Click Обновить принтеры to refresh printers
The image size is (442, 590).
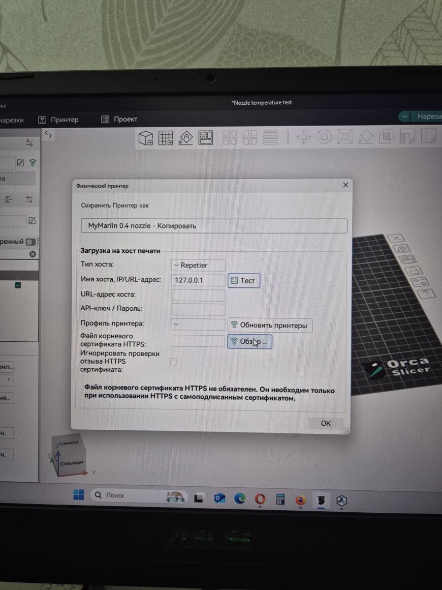pos(269,325)
